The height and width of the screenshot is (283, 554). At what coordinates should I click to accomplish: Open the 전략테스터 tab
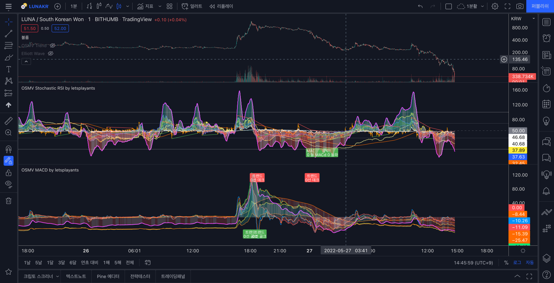click(x=140, y=276)
